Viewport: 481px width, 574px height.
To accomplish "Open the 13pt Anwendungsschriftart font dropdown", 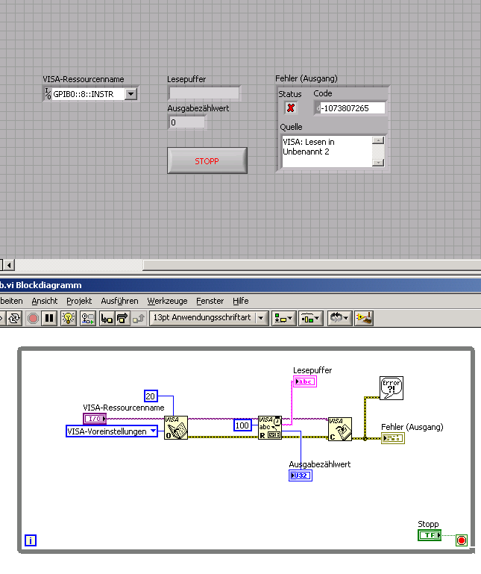I will click(209, 318).
